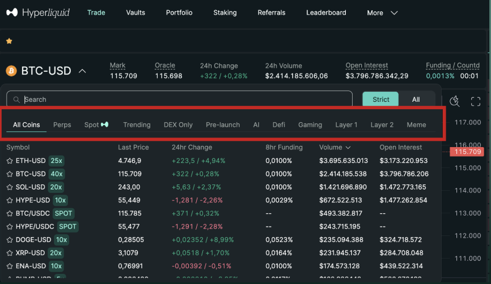Star the SOL-USD pair
This screenshot has width=491, height=284.
click(x=10, y=187)
